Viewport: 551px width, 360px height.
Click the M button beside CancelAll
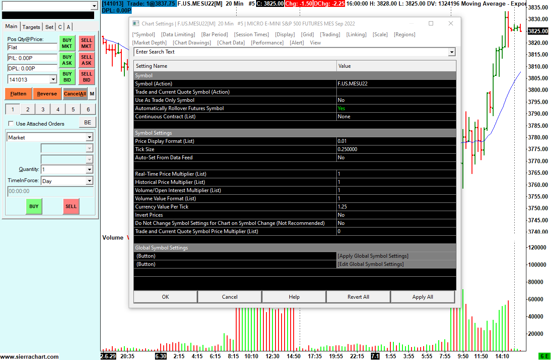(x=92, y=94)
